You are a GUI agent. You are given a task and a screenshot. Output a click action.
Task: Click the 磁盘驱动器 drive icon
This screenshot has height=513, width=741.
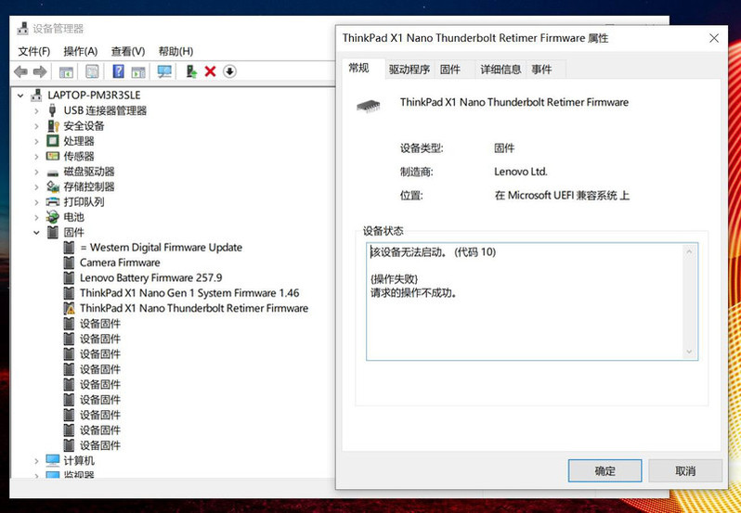click(53, 173)
